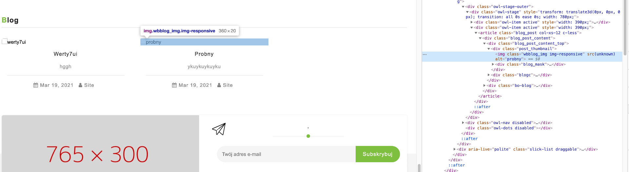Click author user icon on Werty7ui post
629x172 pixels.
[x=80, y=85]
